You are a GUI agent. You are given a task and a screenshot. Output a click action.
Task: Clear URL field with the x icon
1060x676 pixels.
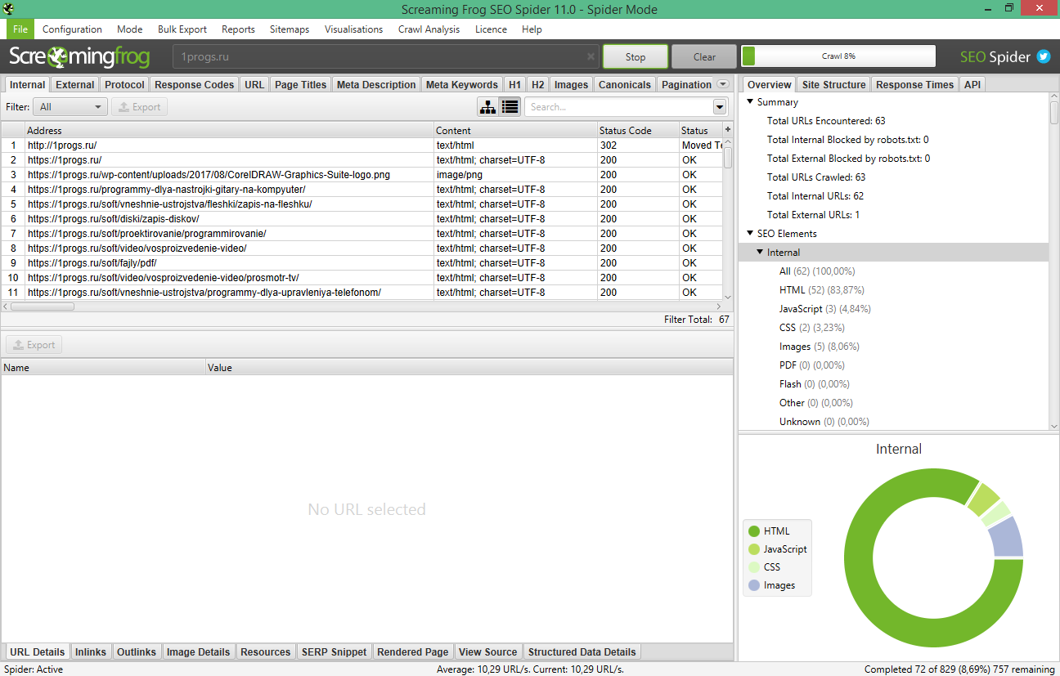tap(591, 57)
